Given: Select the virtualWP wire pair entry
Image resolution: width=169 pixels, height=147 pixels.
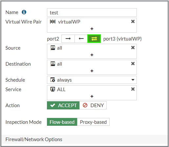Looking at the screenshot, I should tap(65, 22).
